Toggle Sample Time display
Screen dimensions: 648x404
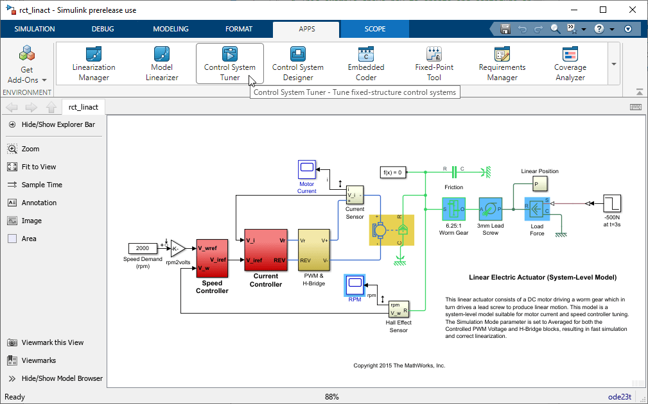tap(35, 185)
